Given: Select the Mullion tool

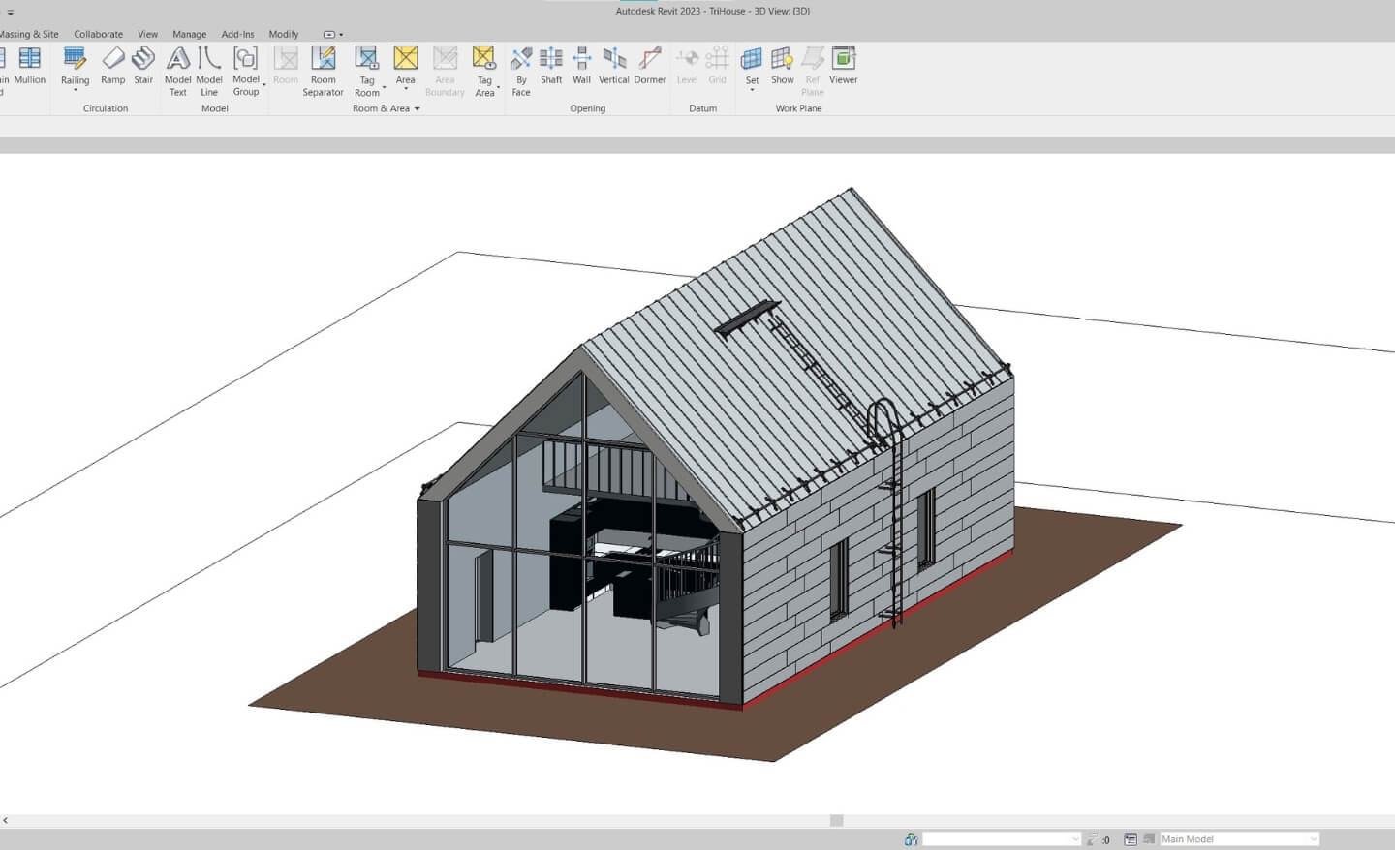Looking at the screenshot, I should tap(29, 66).
